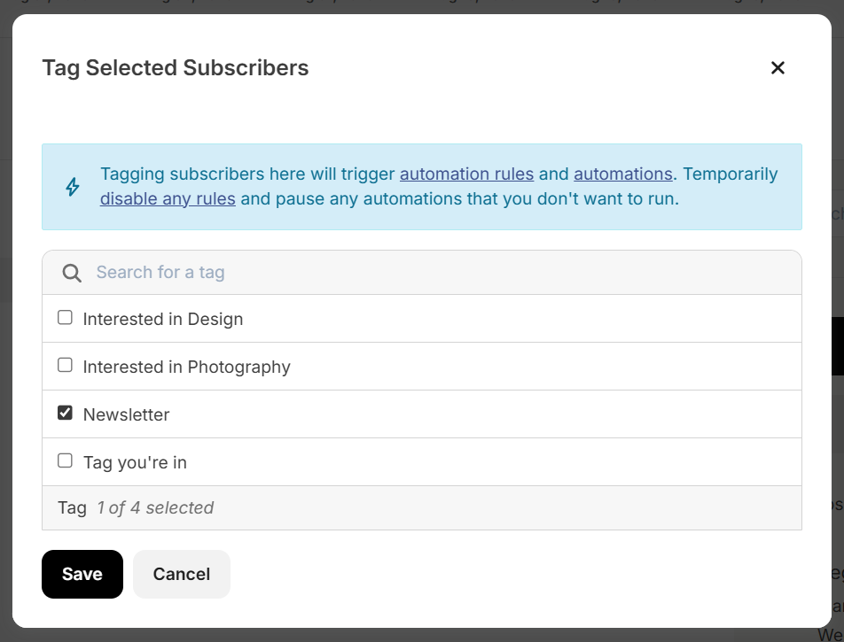Click the blue automation notice banner
The height and width of the screenshot is (642, 844).
(422, 187)
